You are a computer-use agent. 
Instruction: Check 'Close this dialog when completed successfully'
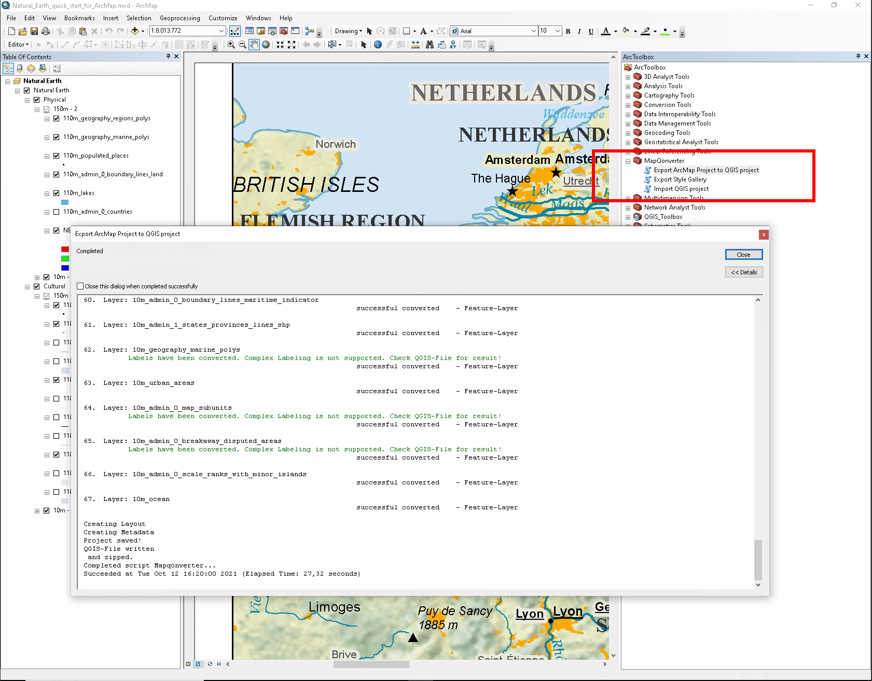coord(80,286)
